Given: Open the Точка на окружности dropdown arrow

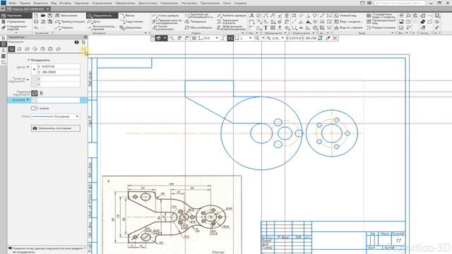Looking at the screenshot, I should pos(28,80).
